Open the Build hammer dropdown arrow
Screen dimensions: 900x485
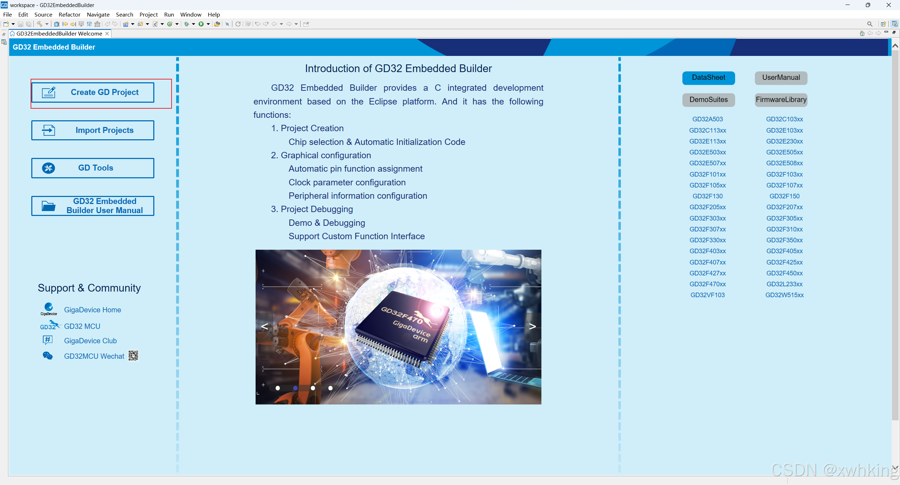(47, 24)
